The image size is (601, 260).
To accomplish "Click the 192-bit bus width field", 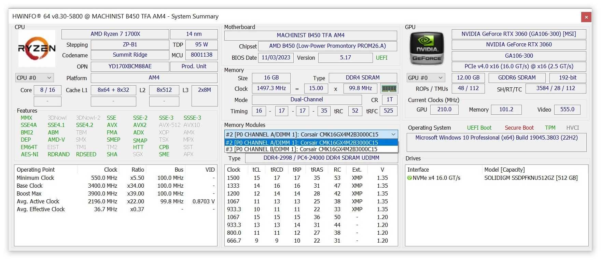I will pos(568,78).
